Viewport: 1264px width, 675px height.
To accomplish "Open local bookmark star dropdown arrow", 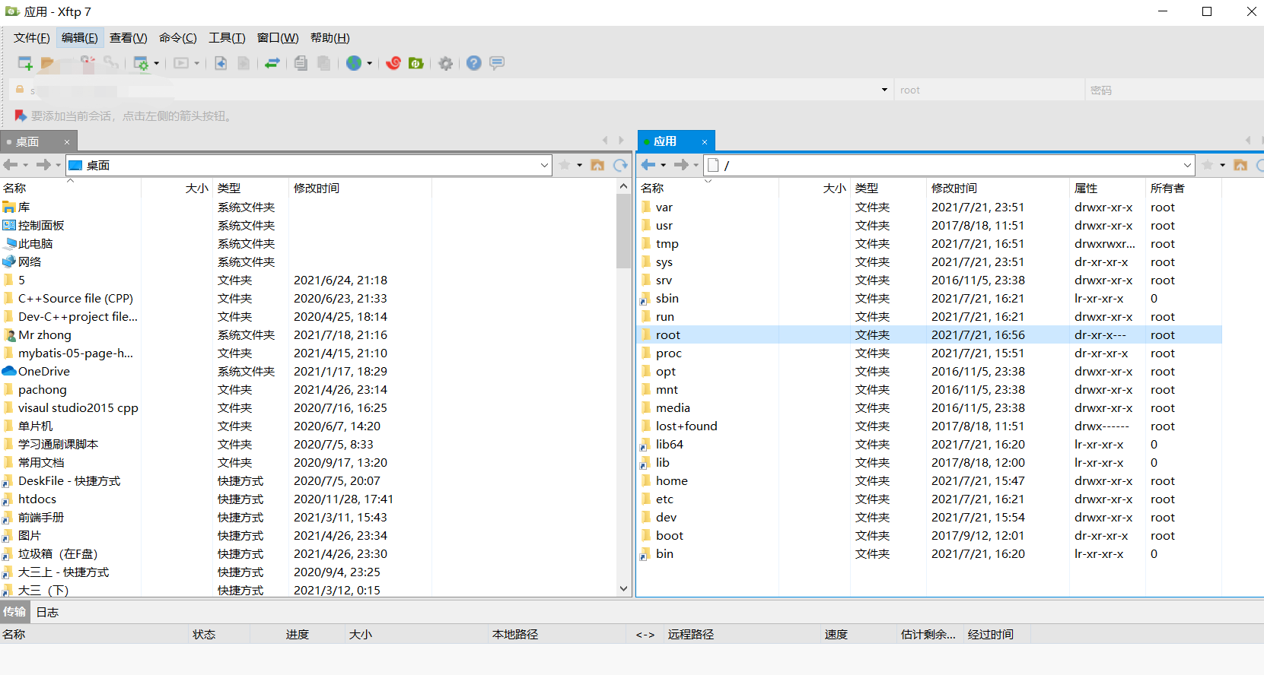I will pyautogui.click(x=579, y=165).
